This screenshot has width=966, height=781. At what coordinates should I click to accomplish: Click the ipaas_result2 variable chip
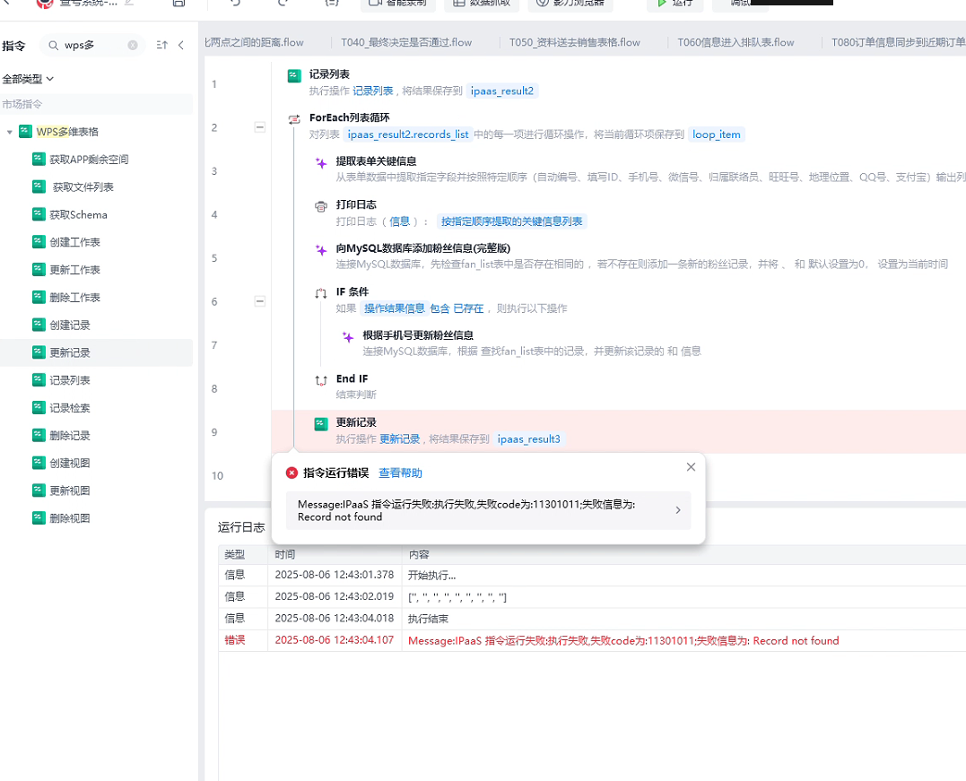[x=502, y=91]
